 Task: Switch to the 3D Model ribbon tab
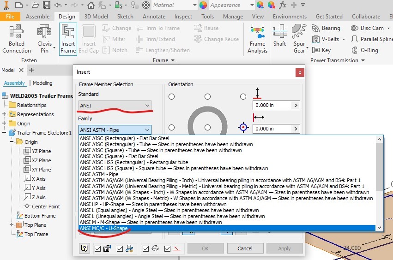click(x=96, y=17)
